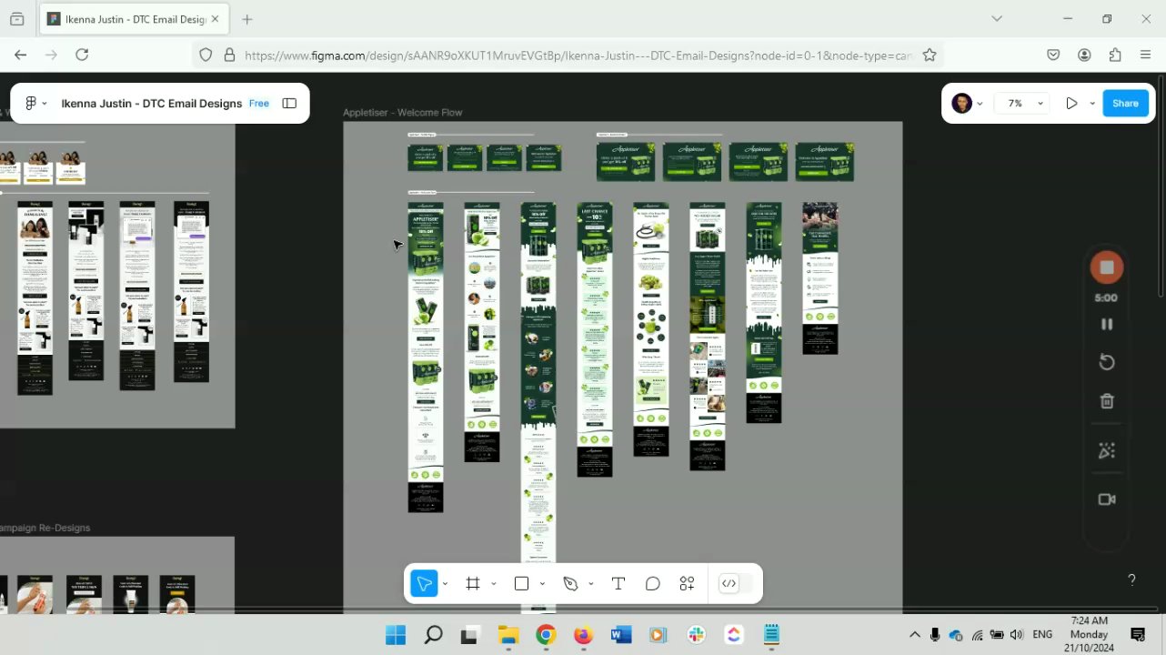Select first Appletiser welcome email frame
Image resolution: width=1166 pixels, height=655 pixels.
425,358
